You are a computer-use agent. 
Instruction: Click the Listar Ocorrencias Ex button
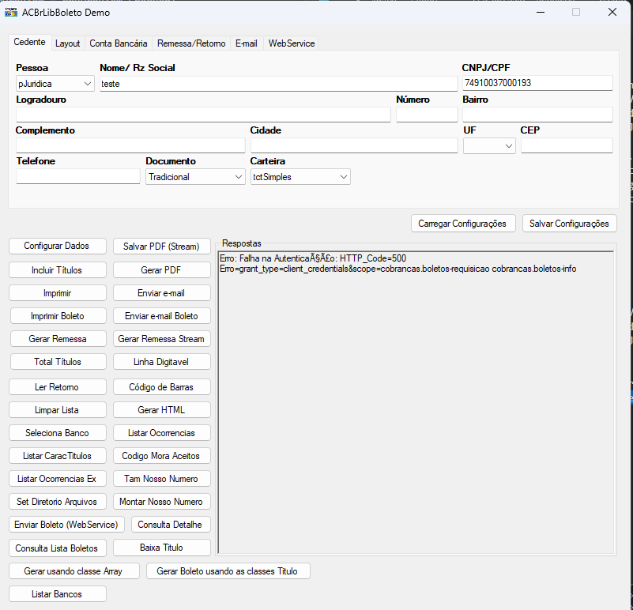pos(58,479)
